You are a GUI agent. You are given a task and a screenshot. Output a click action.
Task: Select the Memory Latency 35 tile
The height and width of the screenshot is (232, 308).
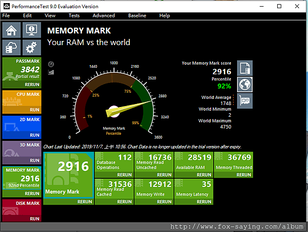coord(194,188)
